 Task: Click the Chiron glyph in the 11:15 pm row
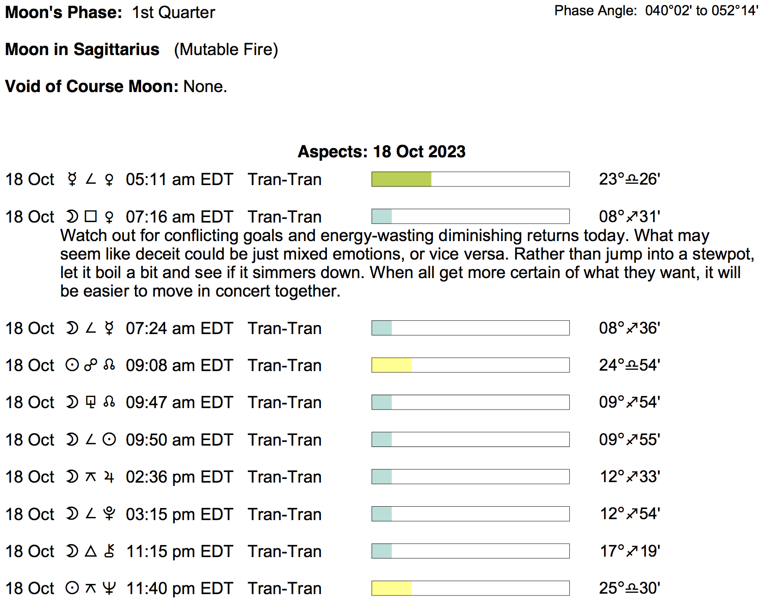pos(109,551)
